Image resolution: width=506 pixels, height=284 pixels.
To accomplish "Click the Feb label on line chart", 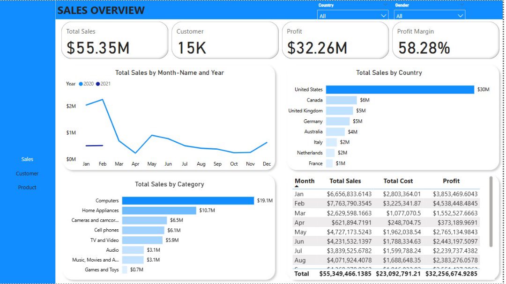I will coord(103,164).
